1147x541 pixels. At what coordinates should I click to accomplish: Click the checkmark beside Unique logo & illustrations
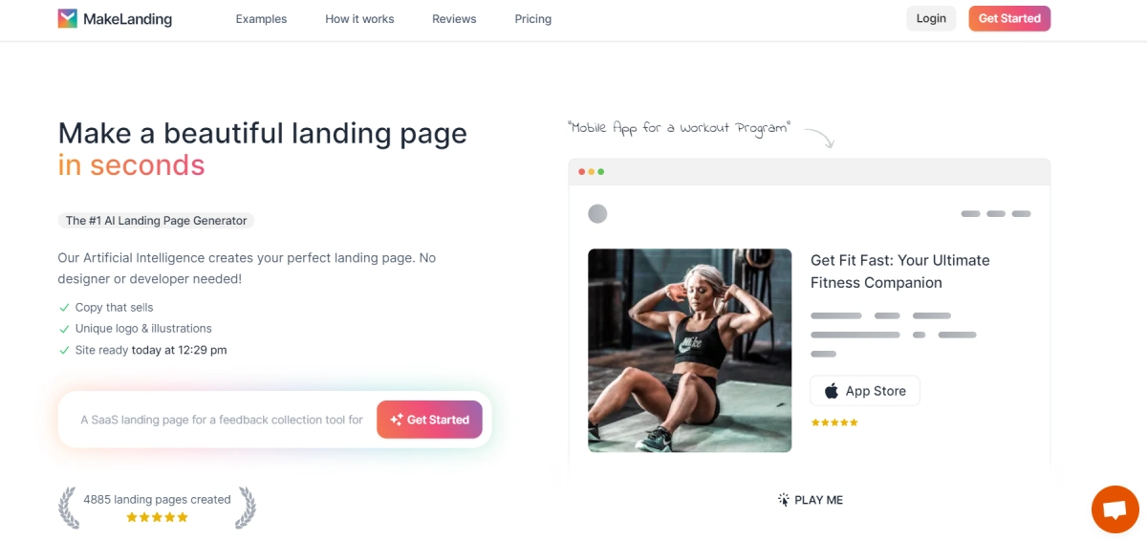pos(64,329)
